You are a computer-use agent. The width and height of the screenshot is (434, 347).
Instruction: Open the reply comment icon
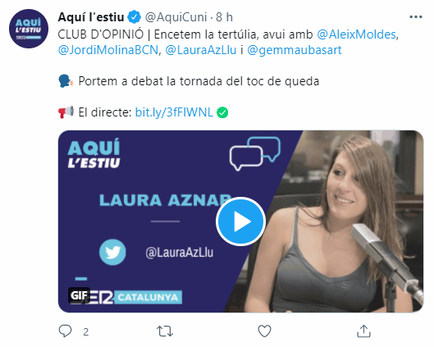pyautogui.click(x=66, y=331)
